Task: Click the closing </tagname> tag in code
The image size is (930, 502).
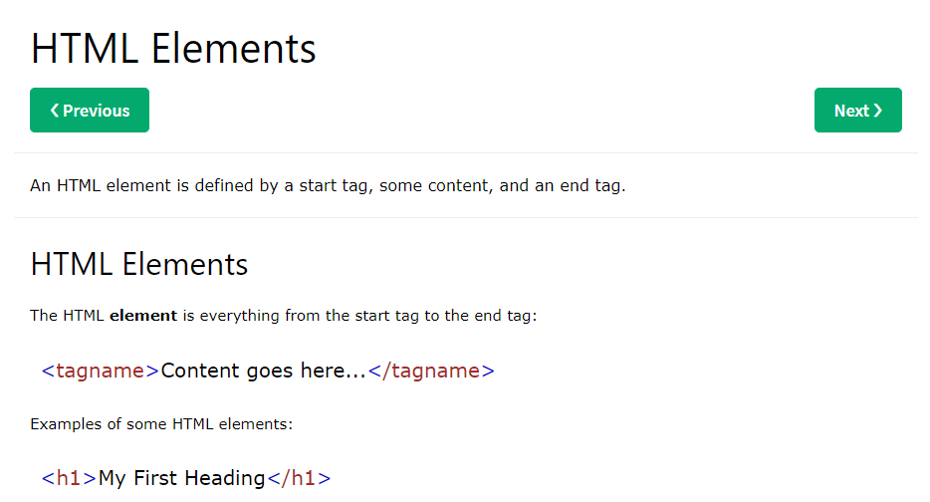Action: coord(431,372)
